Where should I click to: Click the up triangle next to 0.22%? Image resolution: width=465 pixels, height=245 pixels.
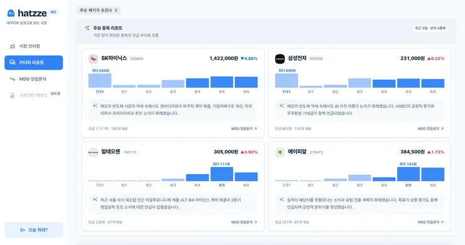429,58
